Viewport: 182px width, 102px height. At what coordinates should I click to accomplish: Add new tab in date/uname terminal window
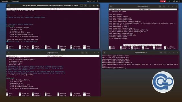pos(104,52)
